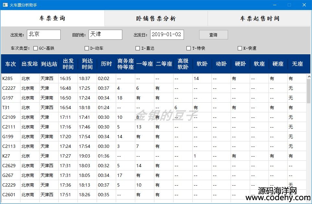Select train C2227 row

[x=154, y=88]
